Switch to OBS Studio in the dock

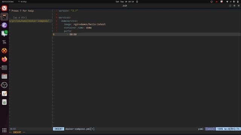point(4,85)
